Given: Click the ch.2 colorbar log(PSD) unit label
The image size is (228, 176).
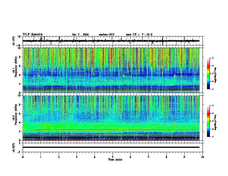Looking at the screenshot, I should [215, 122].
